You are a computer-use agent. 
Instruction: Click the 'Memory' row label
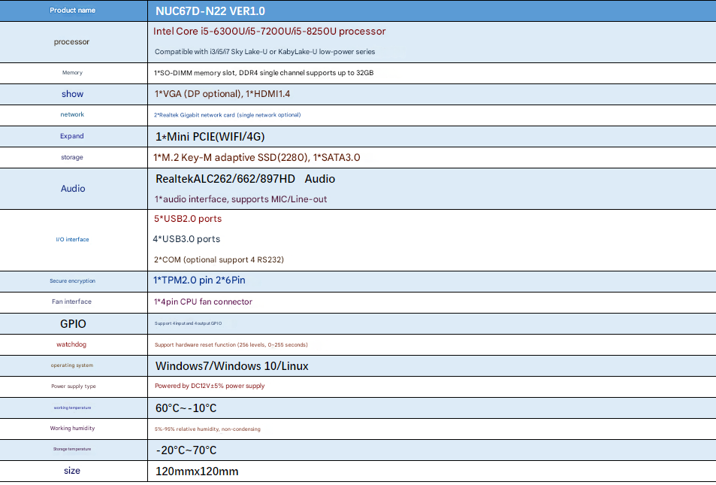[72, 73]
